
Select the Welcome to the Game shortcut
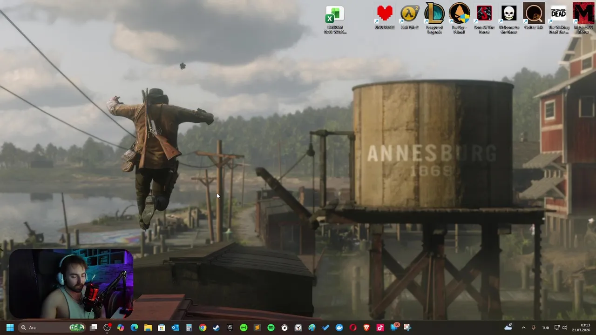pyautogui.click(x=509, y=20)
